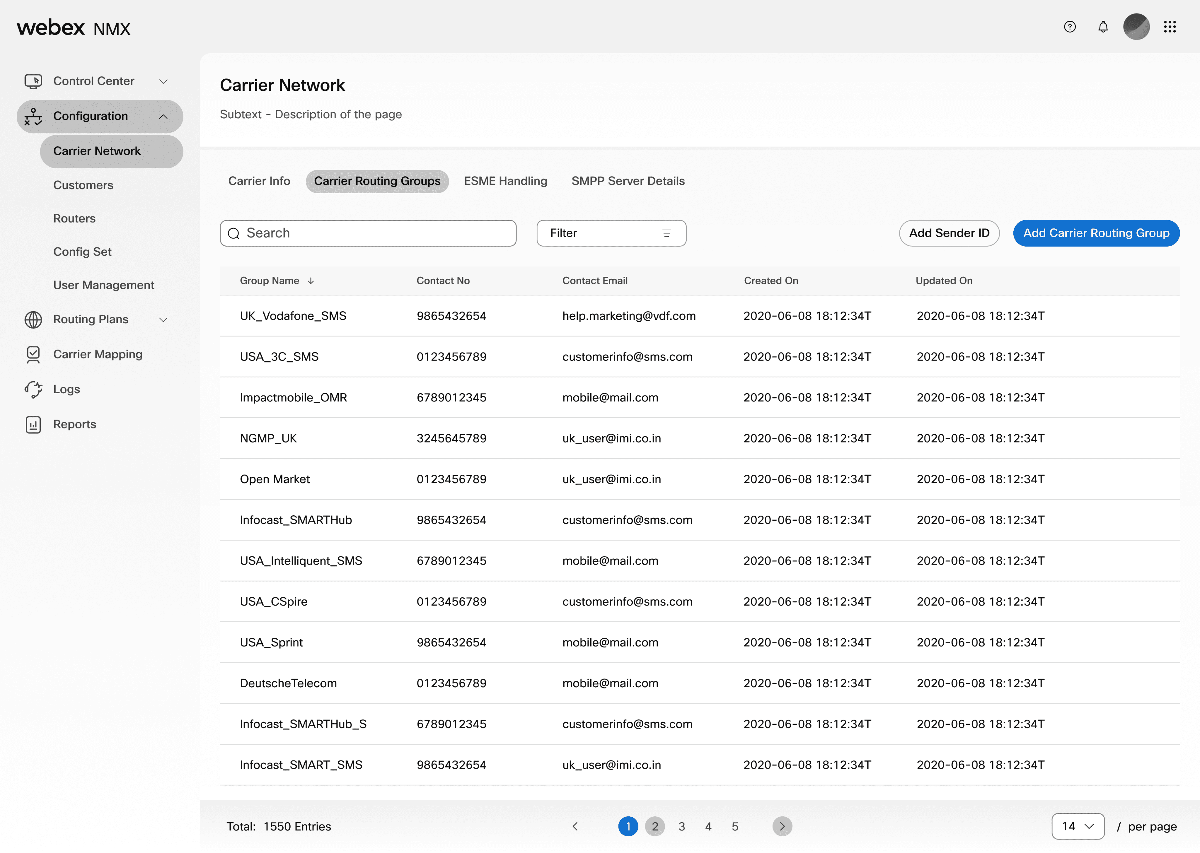
Task: Go to page 4
Action: (x=708, y=826)
